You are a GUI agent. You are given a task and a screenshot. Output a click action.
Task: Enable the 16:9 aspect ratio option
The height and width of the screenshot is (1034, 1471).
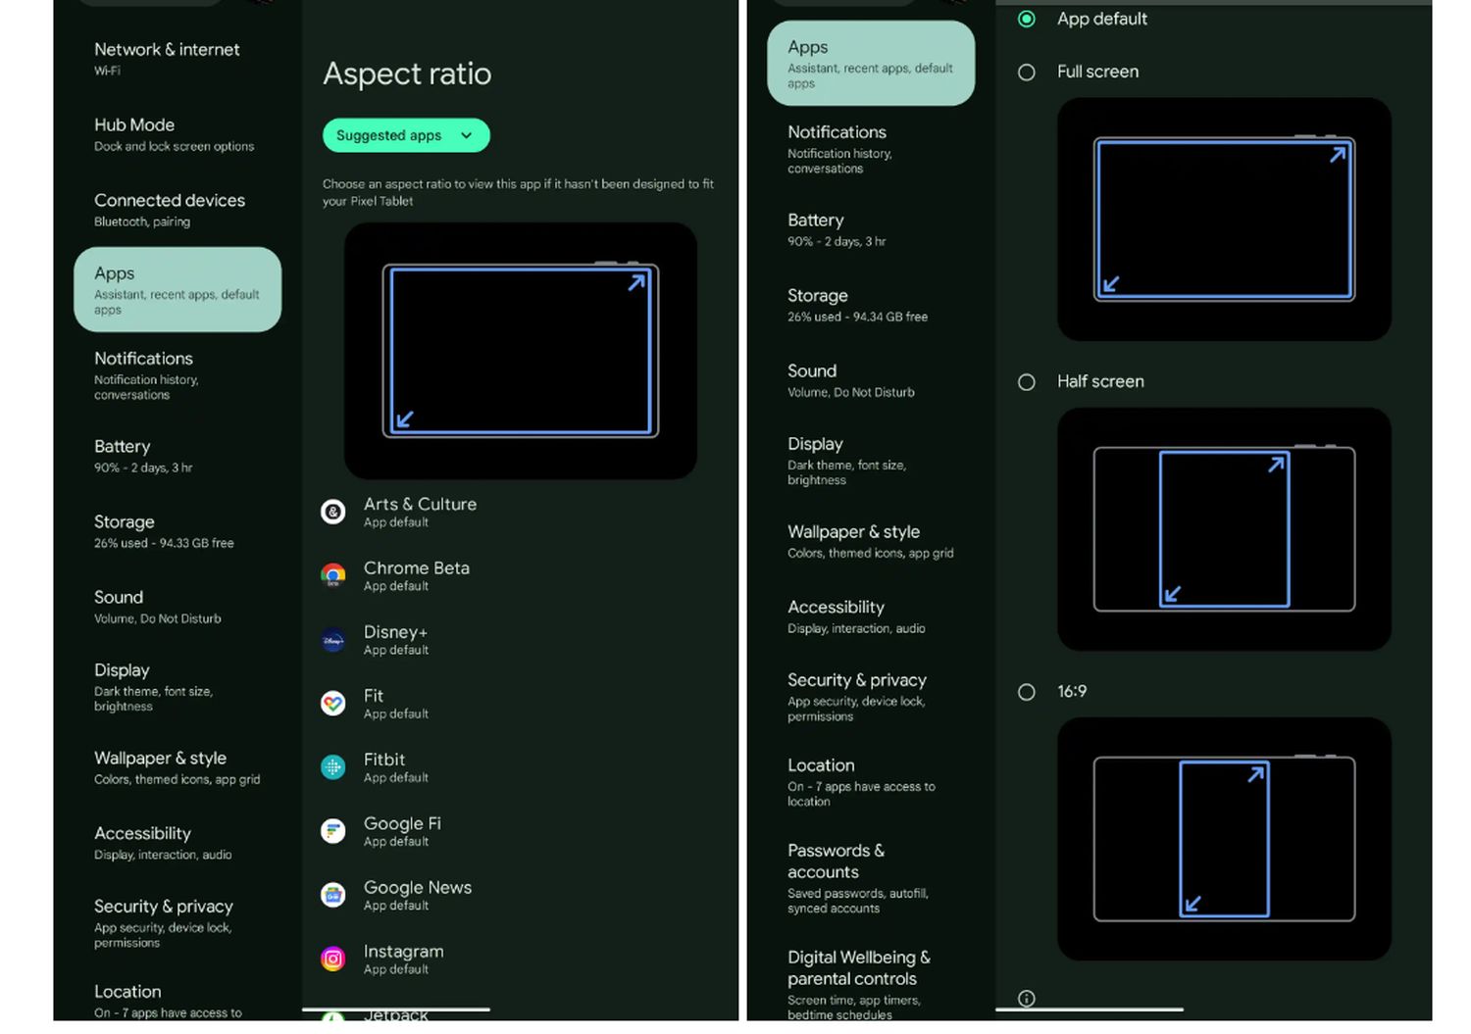[x=1027, y=692]
